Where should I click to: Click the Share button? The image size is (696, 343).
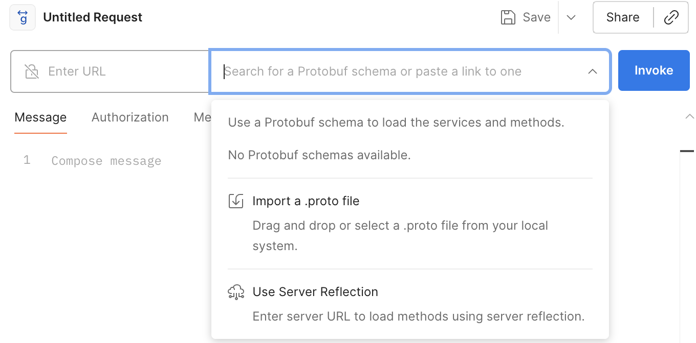click(x=622, y=17)
